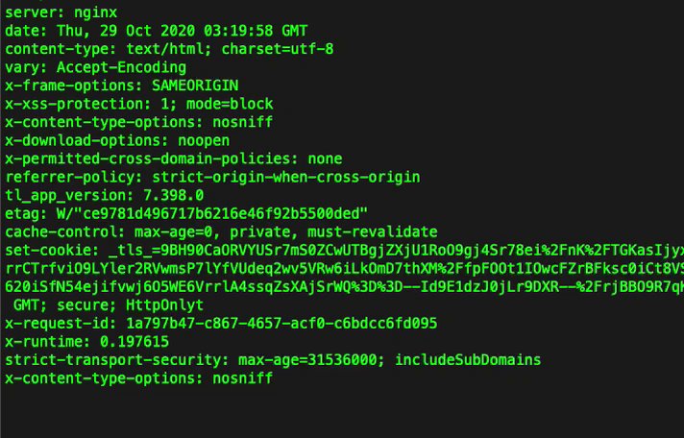
Task: Click the cookie line starting with 'rrCTrfvi'
Action: pyautogui.click(x=342, y=269)
